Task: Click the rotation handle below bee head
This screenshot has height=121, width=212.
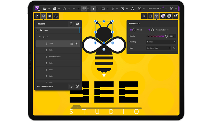Action: pyautogui.click(x=104, y=49)
